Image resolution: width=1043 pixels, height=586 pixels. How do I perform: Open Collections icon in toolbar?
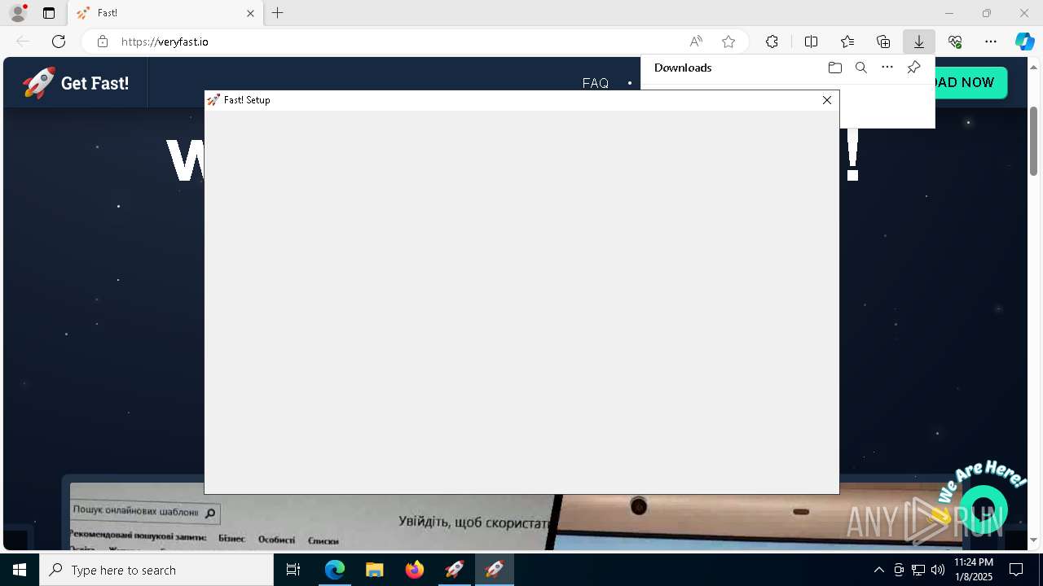883,42
